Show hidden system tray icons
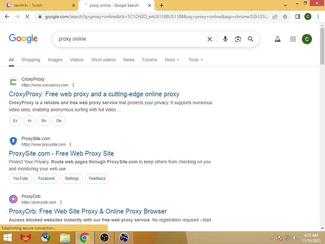 (x=272, y=238)
